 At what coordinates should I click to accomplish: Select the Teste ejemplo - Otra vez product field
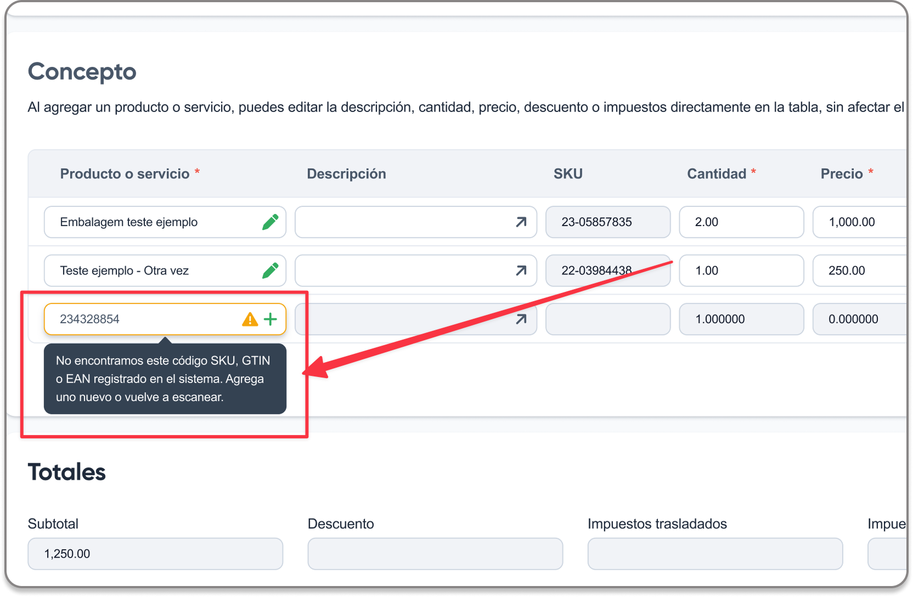coord(165,271)
